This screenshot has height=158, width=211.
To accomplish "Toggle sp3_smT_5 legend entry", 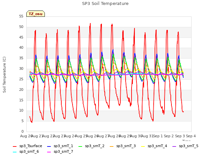I will 185,146.
